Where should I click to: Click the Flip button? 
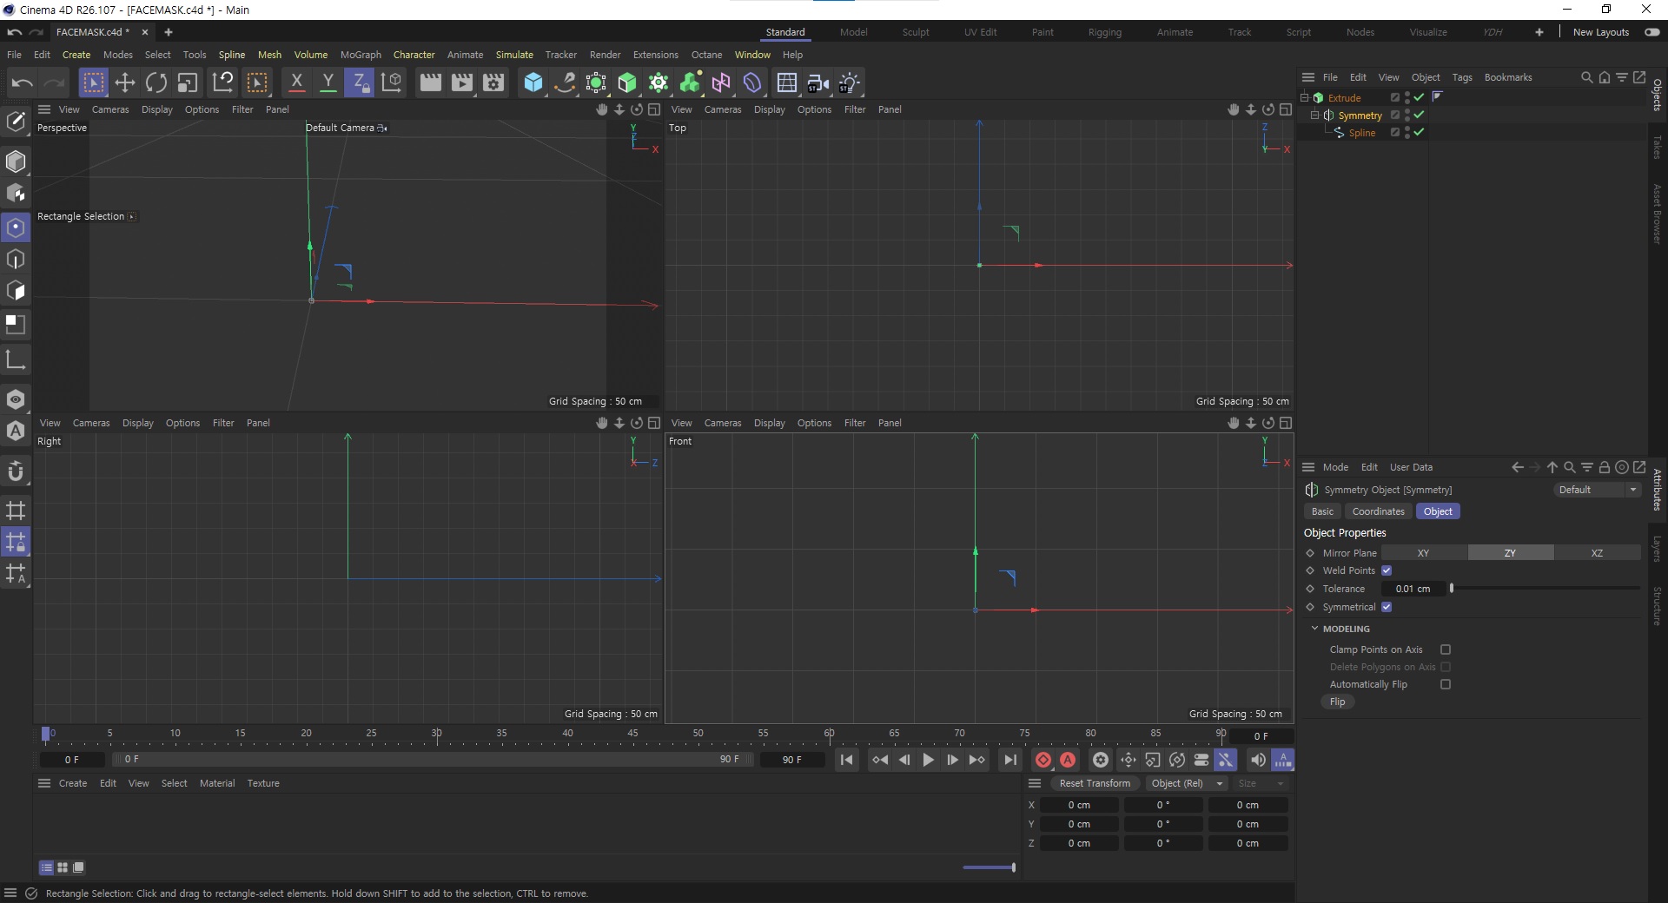(x=1338, y=702)
